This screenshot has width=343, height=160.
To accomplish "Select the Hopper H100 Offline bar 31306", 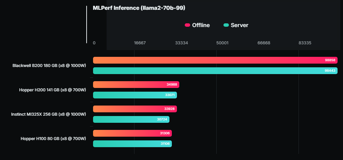I will click(132, 133).
